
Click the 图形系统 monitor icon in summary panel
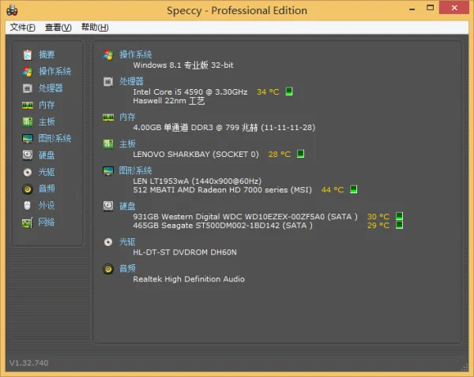click(108, 171)
